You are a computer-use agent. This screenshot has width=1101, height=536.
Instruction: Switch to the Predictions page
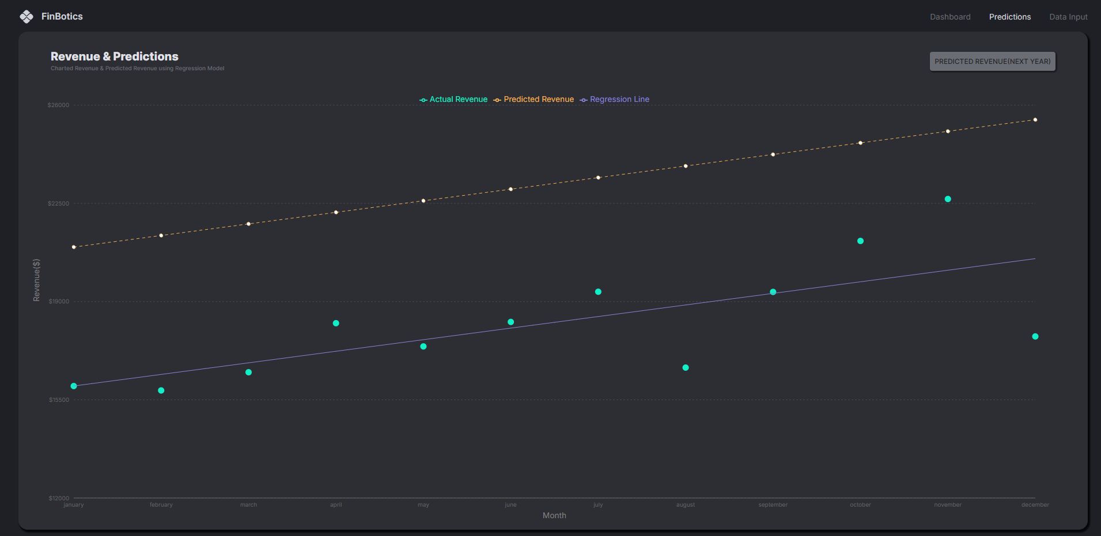tap(1009, 17)
